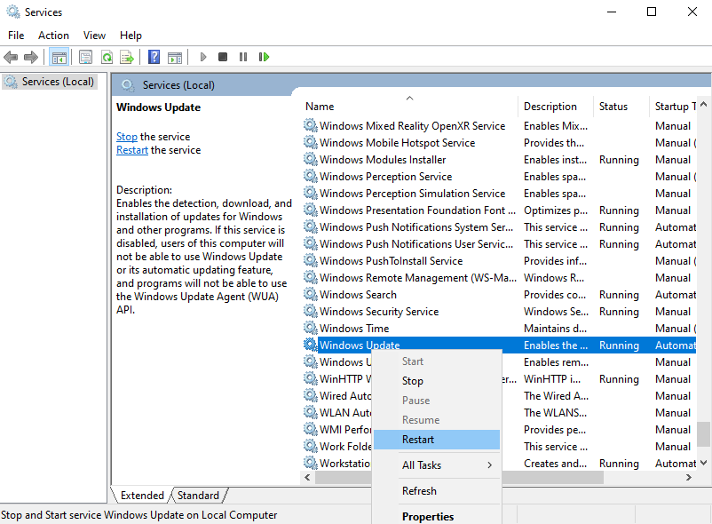The image size is (712, 524).
Task: Click gear icon of Windows Security Service
Action: click(311, 311)
